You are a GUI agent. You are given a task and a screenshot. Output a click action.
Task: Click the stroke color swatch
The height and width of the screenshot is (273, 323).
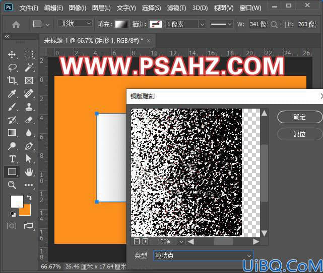coord(156,24)
